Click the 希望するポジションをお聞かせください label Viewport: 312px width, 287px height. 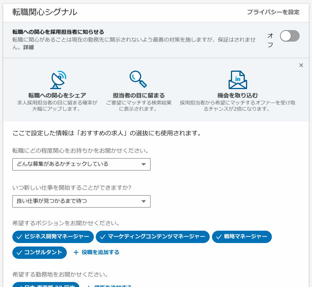[x=66, y=223]
